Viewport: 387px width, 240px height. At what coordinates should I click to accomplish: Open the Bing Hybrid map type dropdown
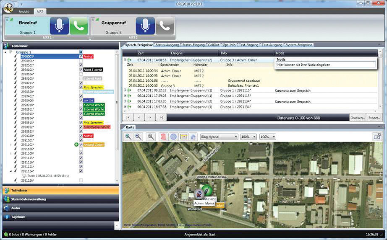[219, 137]
